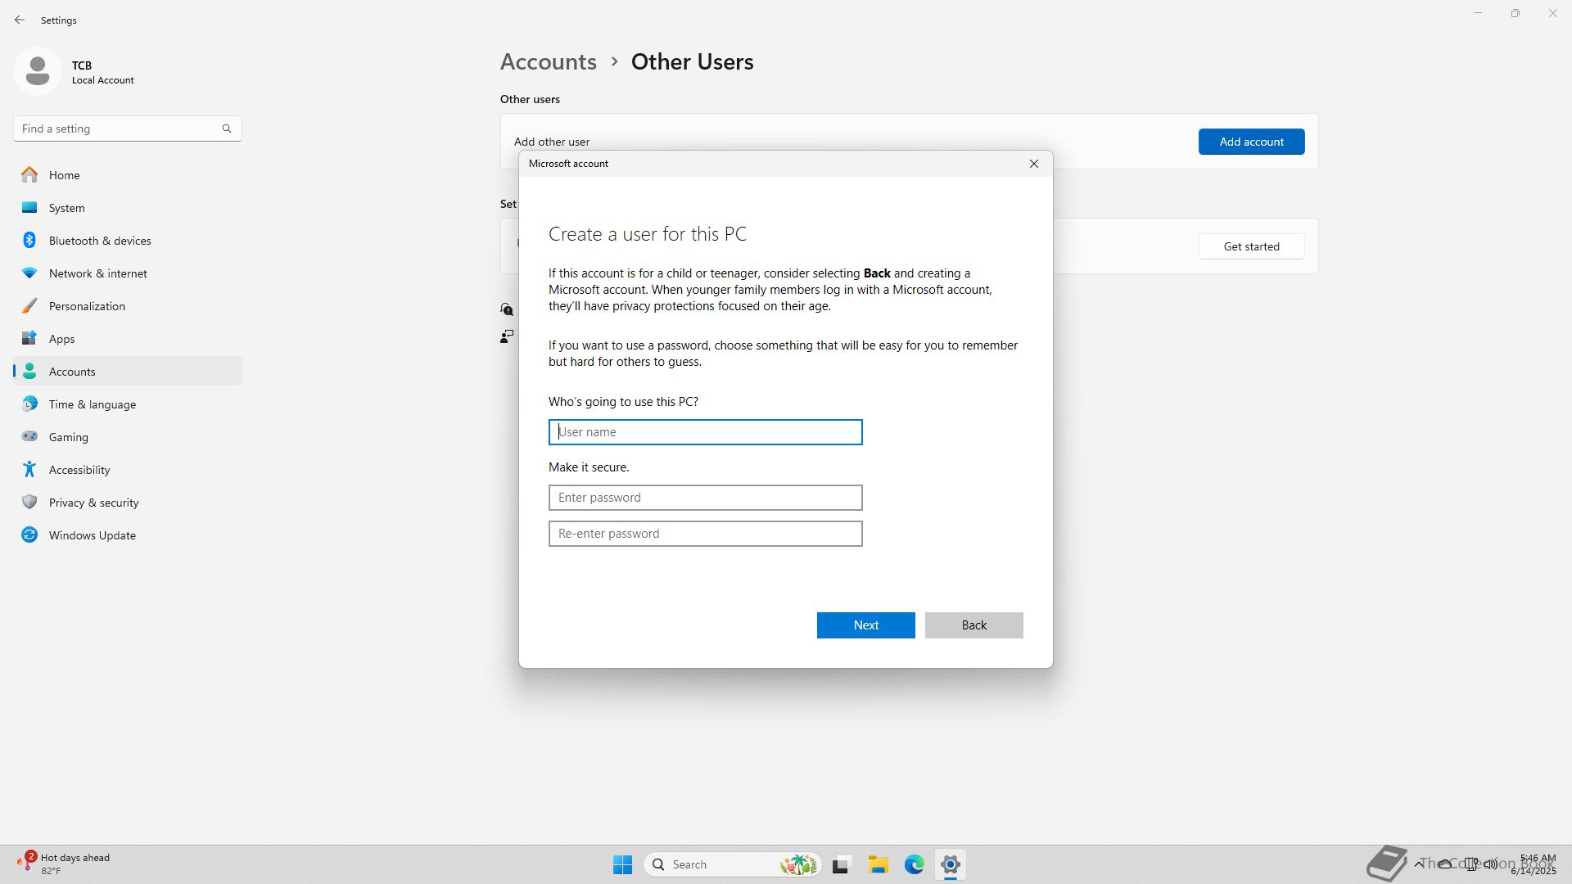This screenshot has height=884, width=1572.
Task: Switch to Time & language page
Action: pos(92,404)
